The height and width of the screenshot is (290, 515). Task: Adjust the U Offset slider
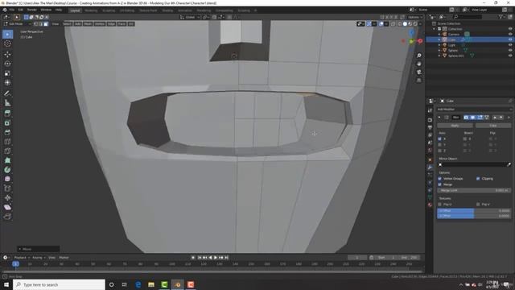tap(474, 210)
